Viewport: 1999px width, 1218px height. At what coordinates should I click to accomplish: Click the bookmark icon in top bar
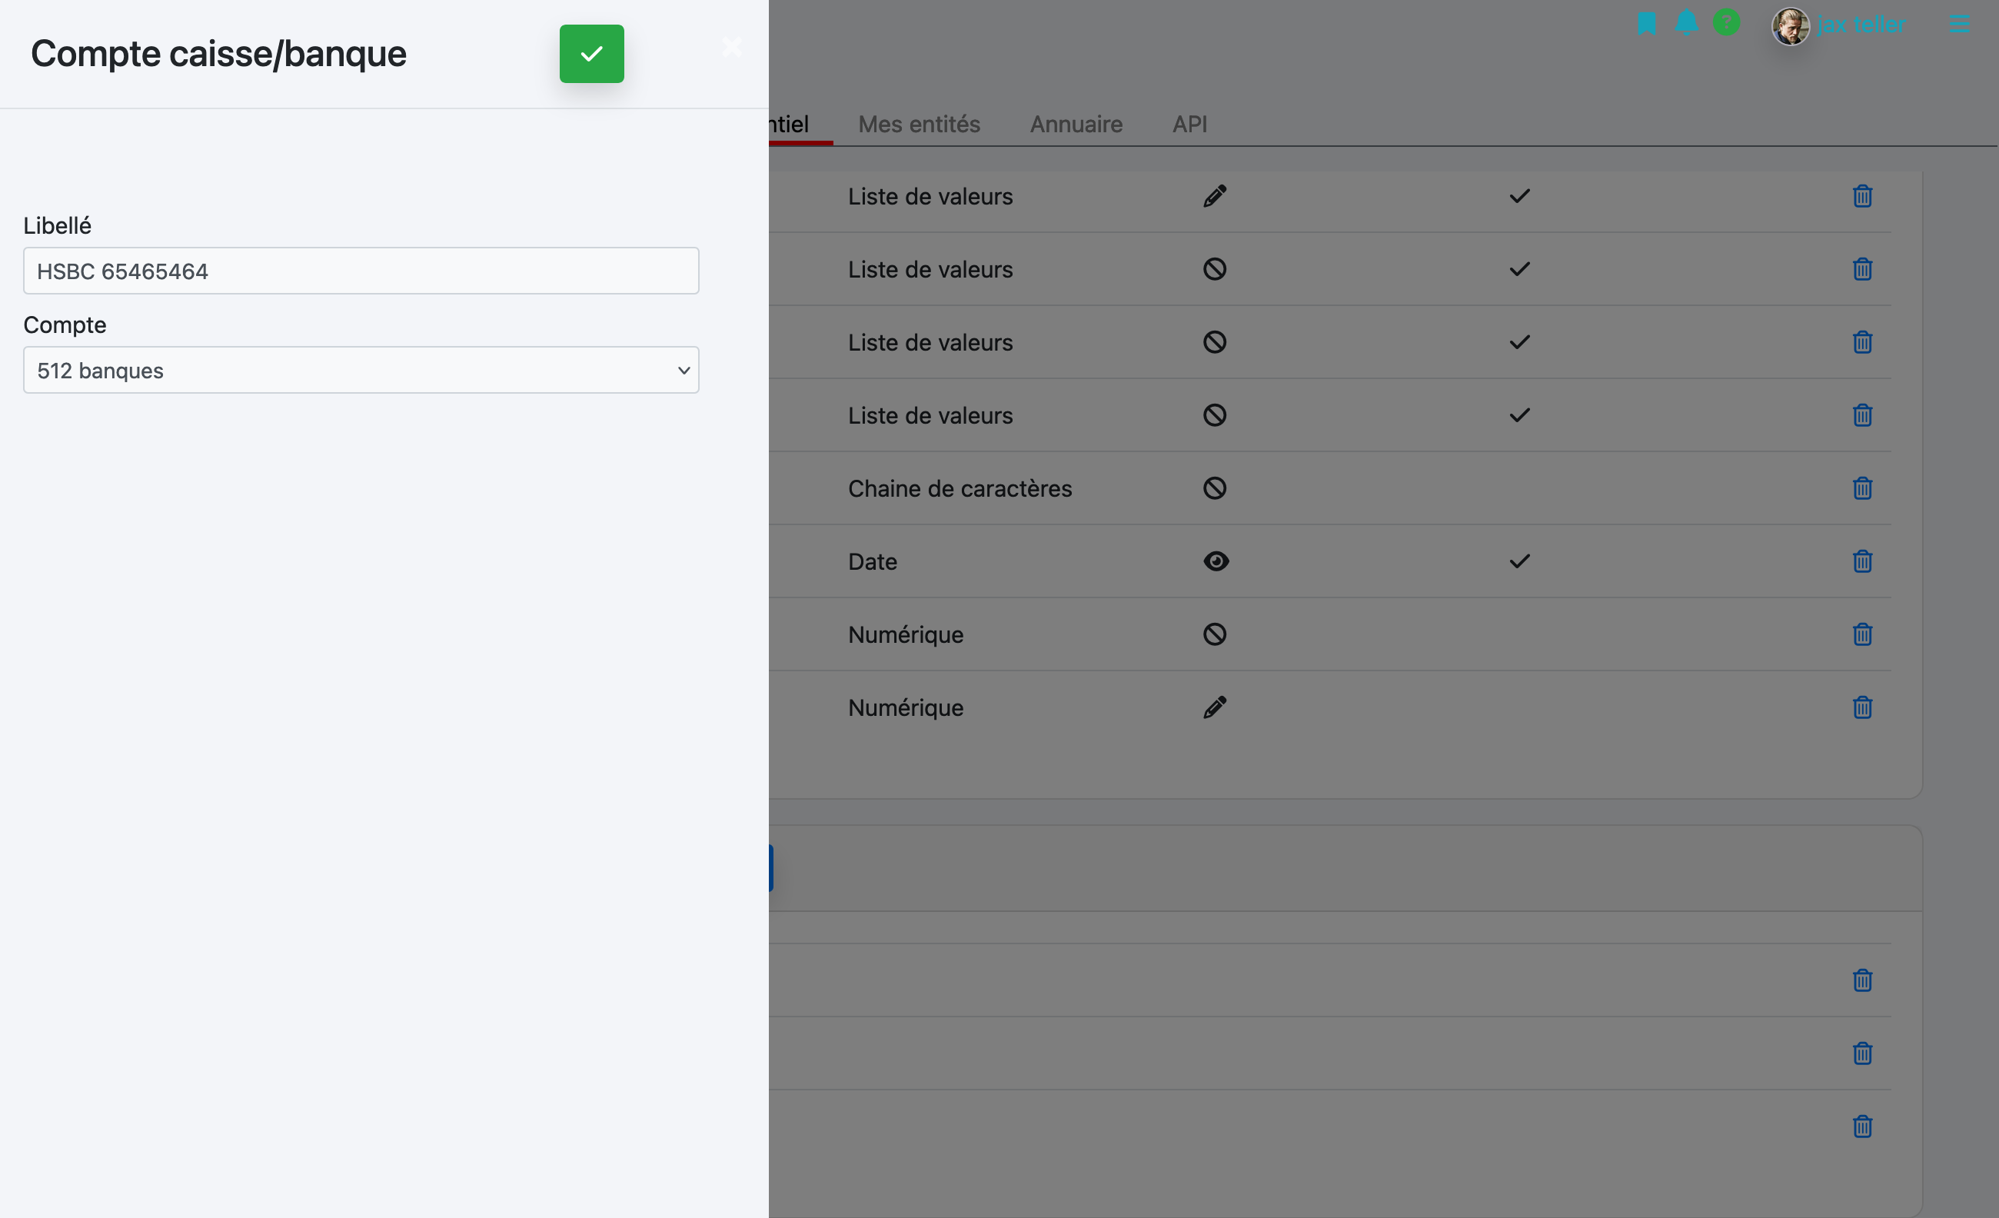pos(1646,24)
